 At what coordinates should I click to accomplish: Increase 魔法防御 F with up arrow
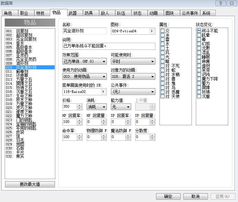(128, 135)
